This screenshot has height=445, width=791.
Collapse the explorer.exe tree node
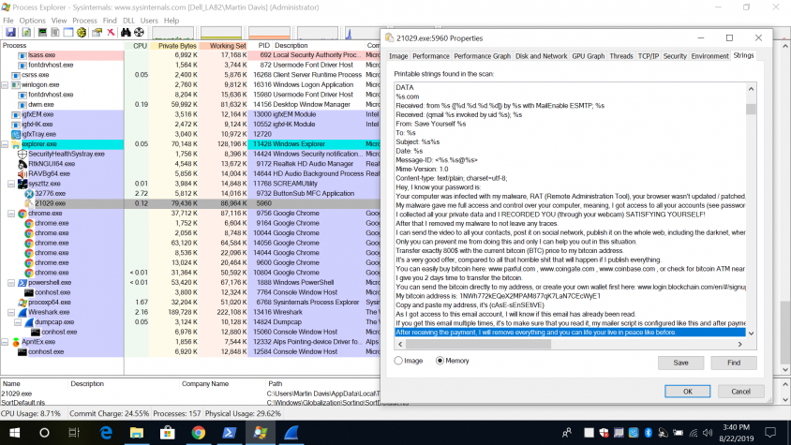pyautogui.click(x=5, y=144)
